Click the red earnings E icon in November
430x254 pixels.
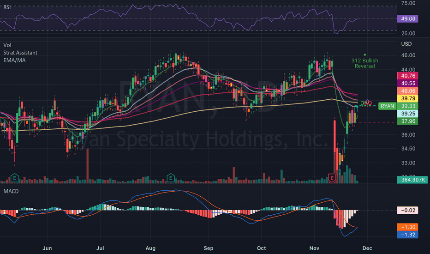pos(332,178)
